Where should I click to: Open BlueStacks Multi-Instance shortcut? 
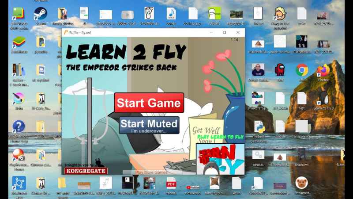[19, 15]
